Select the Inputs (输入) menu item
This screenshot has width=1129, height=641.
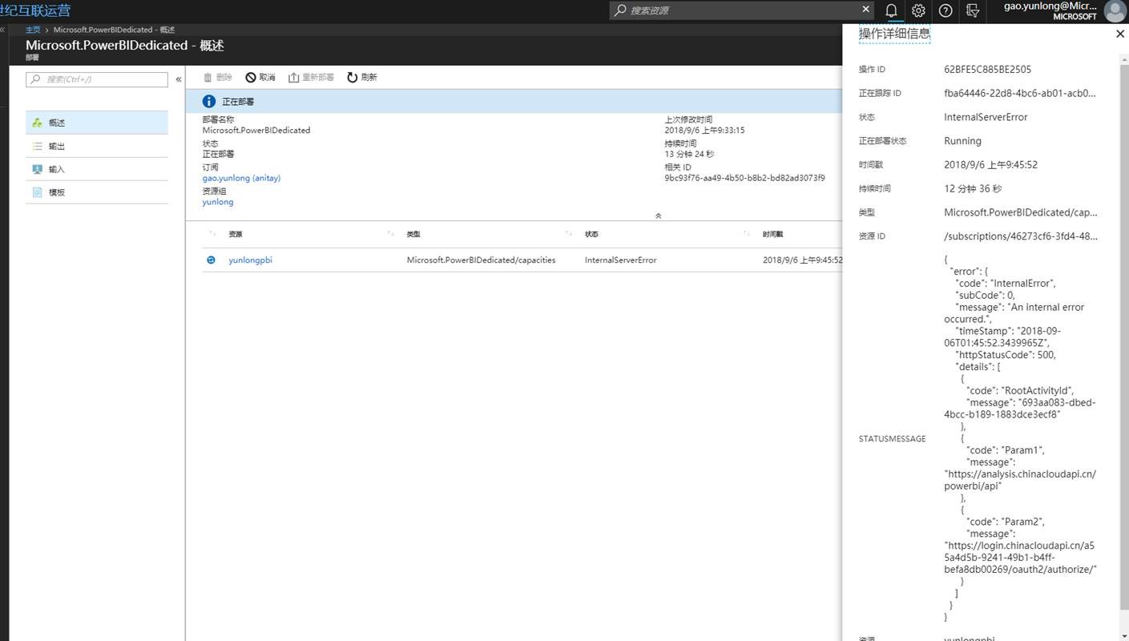coord(97,170)
